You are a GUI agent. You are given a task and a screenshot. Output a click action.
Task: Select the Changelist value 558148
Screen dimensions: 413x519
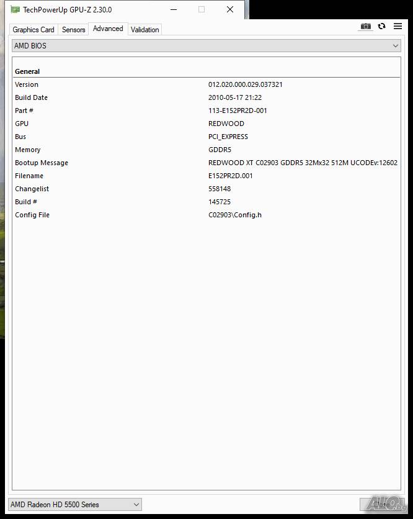pos(220,189)
